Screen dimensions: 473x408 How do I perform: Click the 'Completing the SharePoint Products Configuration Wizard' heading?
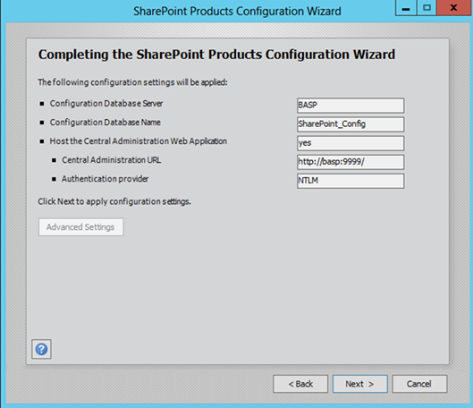tap(216, 55)
